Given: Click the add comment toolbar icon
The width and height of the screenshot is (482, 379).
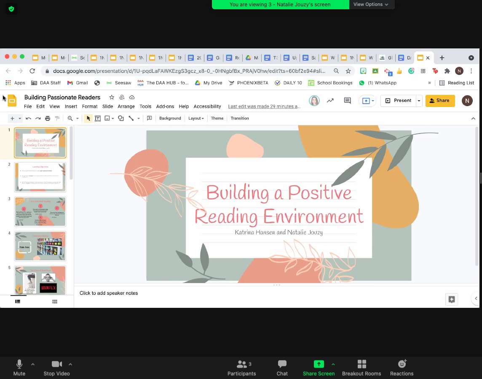Looking at the screenshot, I should pos(150,118).
